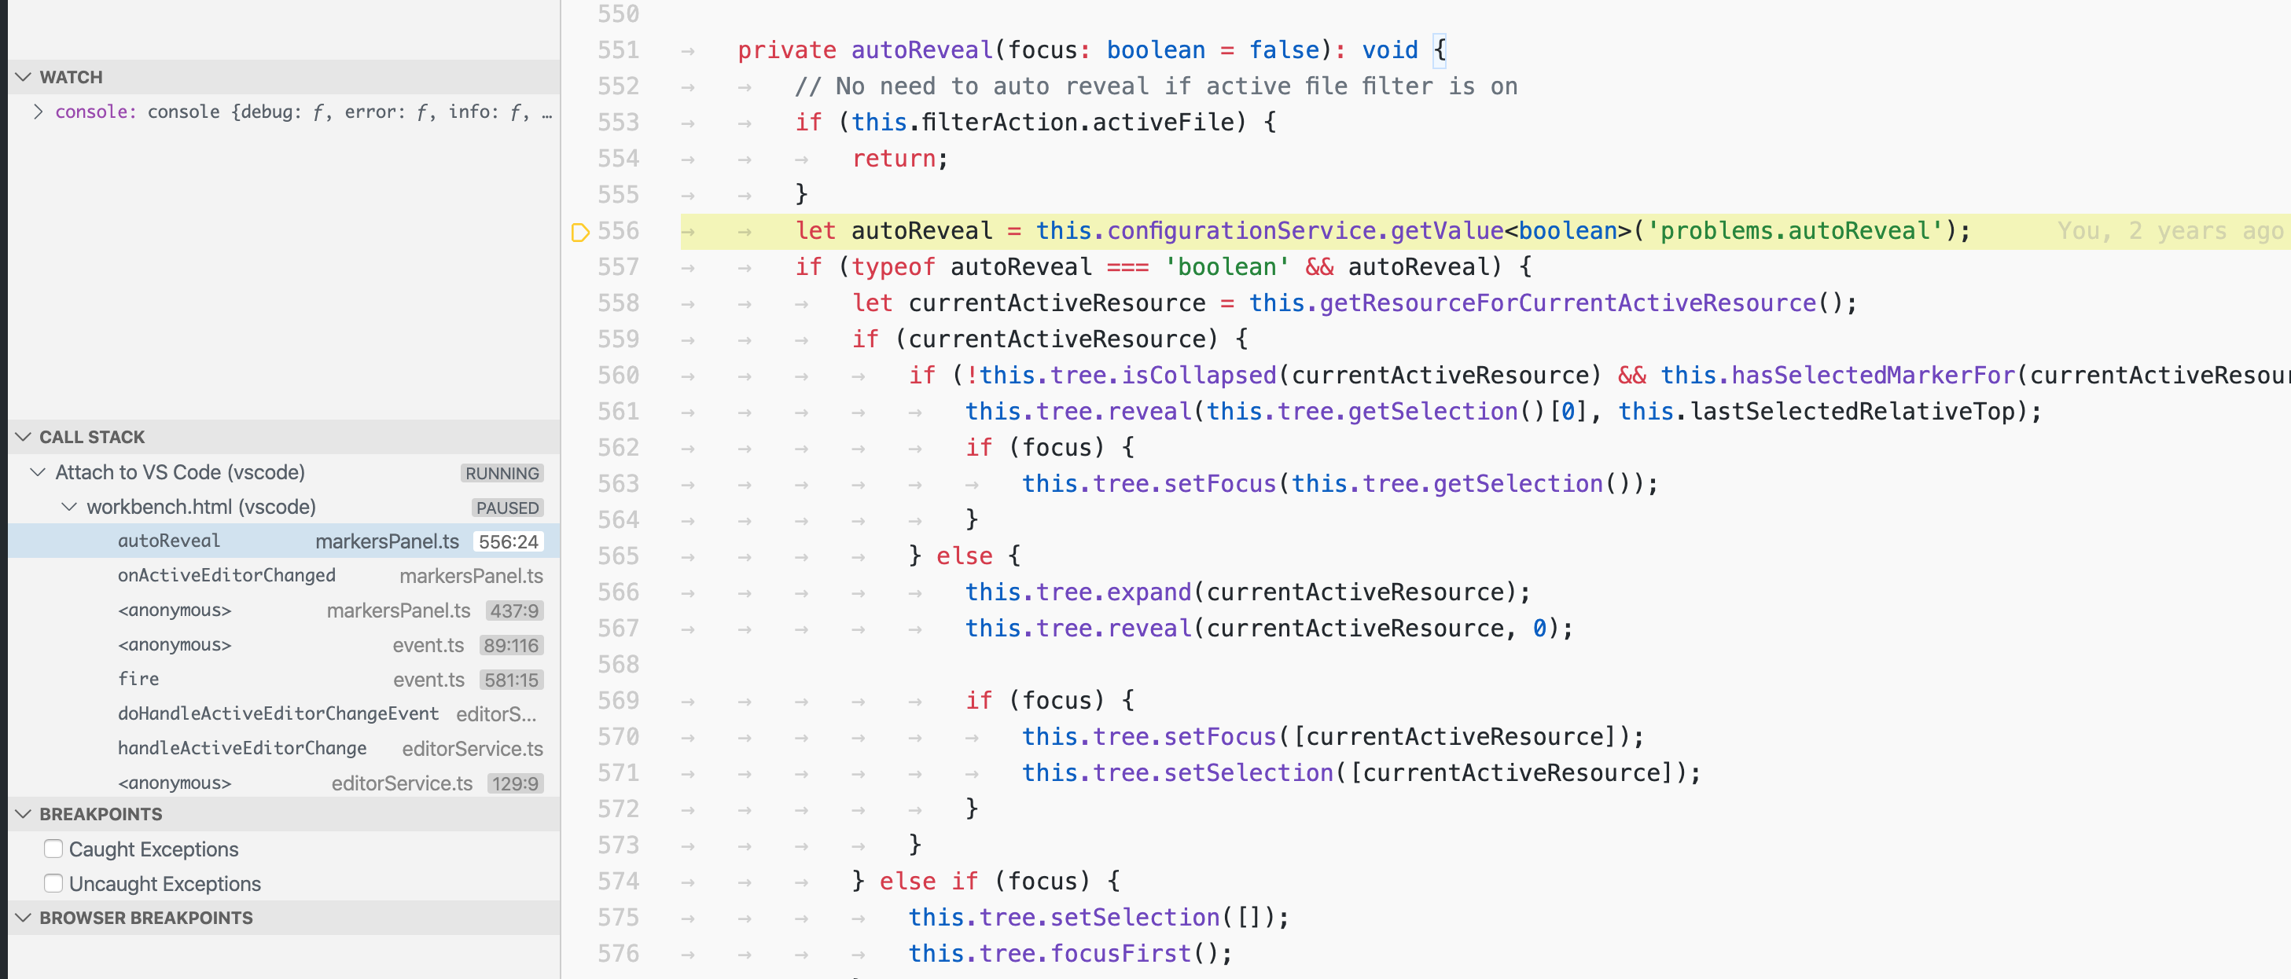2291x979 pixels.
Task: Click the 'You, 2 years ago' blame annotation
Action: pyautogui.click(x=2170, y=230)
